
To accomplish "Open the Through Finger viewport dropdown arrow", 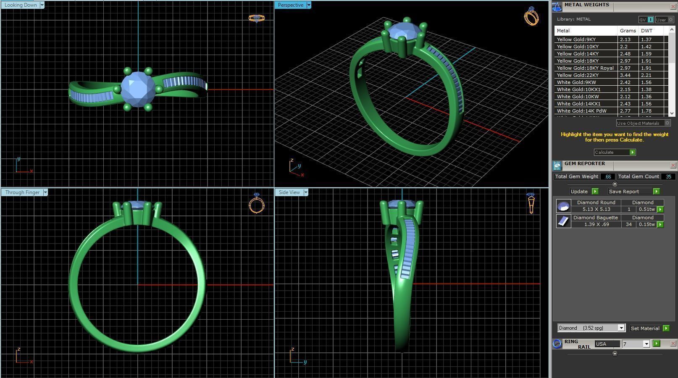I will pyautogui.click(x=45, y=192).
